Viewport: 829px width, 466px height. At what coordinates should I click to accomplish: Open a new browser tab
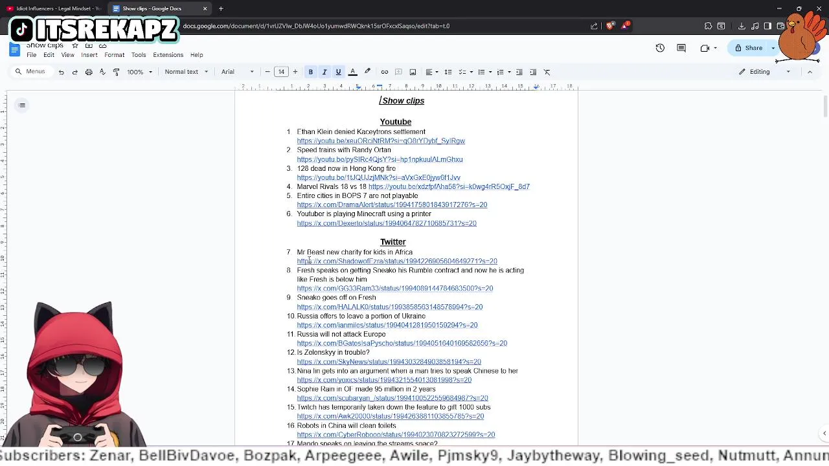pos(221,8)
